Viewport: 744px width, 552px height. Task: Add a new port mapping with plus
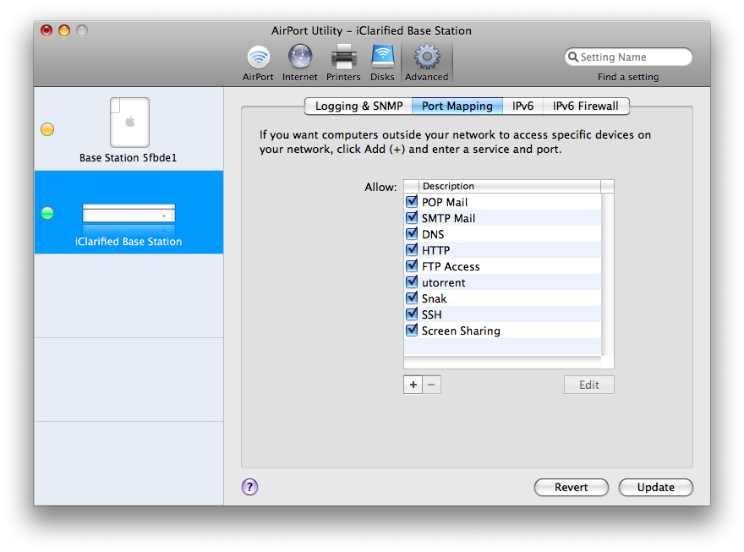coord(413,385)
